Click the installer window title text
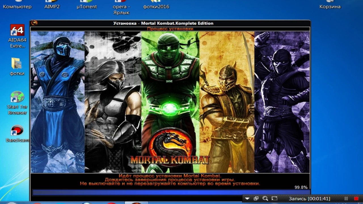The height and width of the screenshot is (204, 363). pos(163,23)
